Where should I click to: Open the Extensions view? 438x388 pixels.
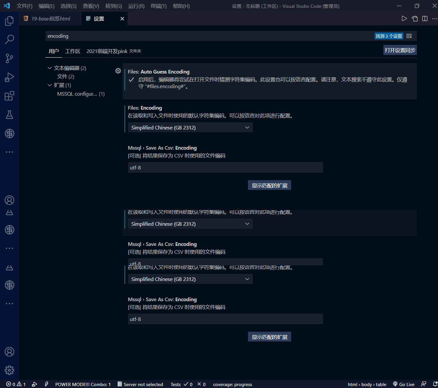pos(9,96)
